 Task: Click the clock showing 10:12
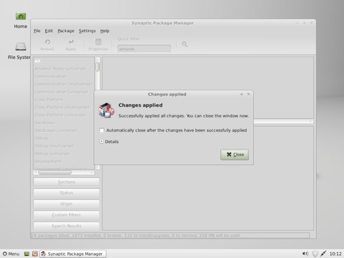(x=335, y=254)
